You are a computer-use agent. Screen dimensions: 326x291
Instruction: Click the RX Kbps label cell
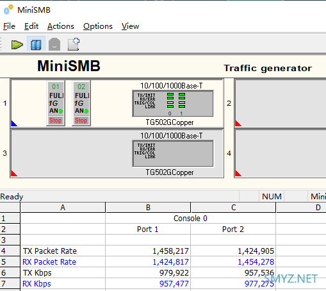point(63,284)
